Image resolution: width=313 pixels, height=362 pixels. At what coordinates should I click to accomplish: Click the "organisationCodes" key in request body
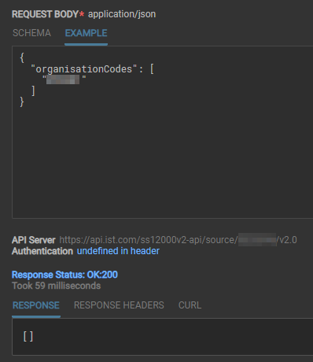pyautogui.click(x=84, y=69)
